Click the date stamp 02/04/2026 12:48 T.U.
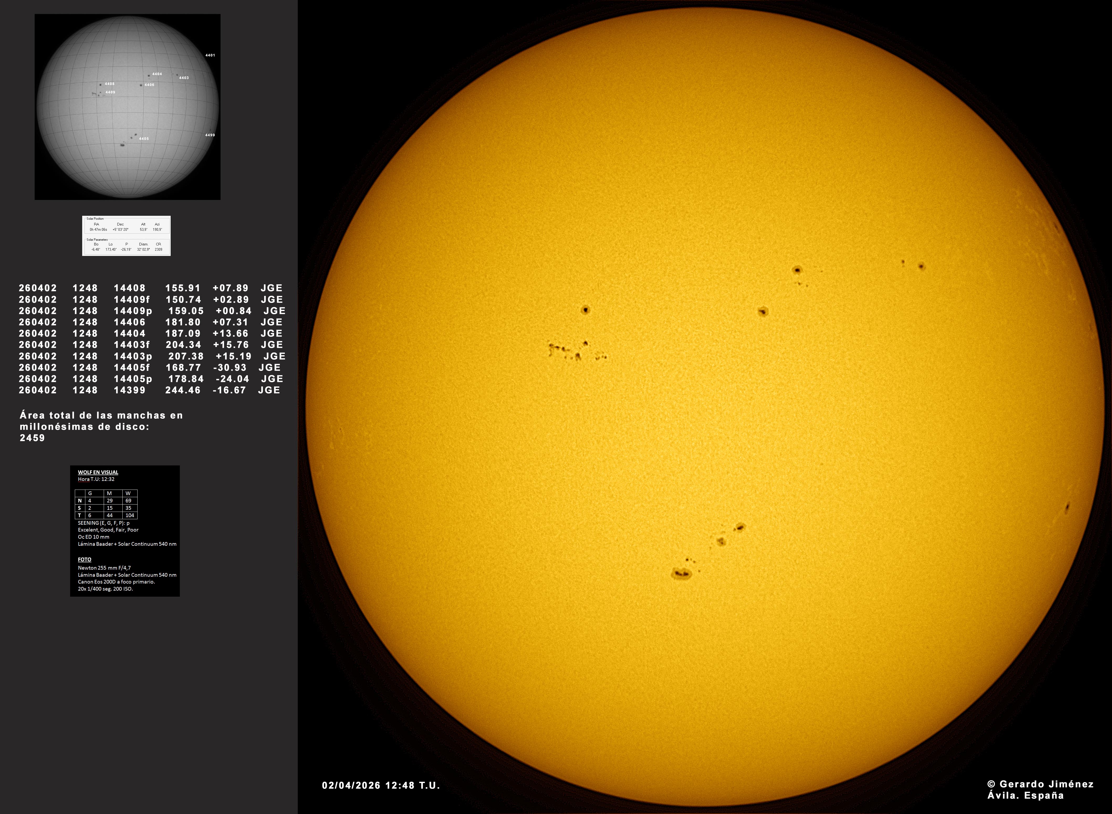Viewport: 1112px width, 814px height. pos(381,785)
